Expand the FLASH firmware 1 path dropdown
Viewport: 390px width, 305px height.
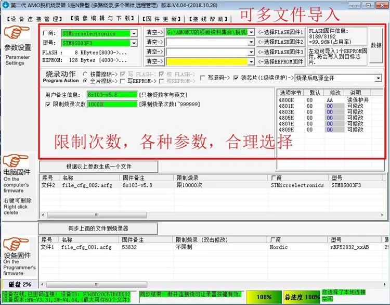tap(251, 32)
